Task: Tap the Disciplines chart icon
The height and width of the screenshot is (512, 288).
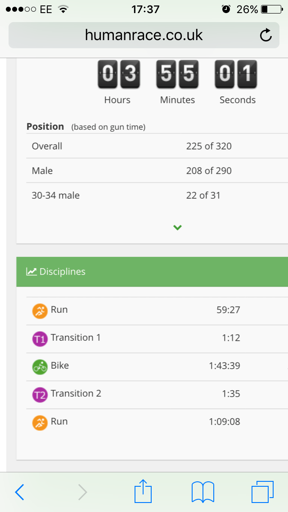Action: click(x=31, y=272)
